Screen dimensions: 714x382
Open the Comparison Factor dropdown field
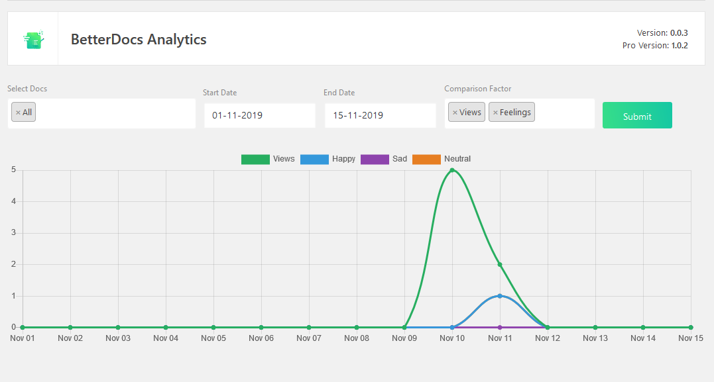point(564,113)
